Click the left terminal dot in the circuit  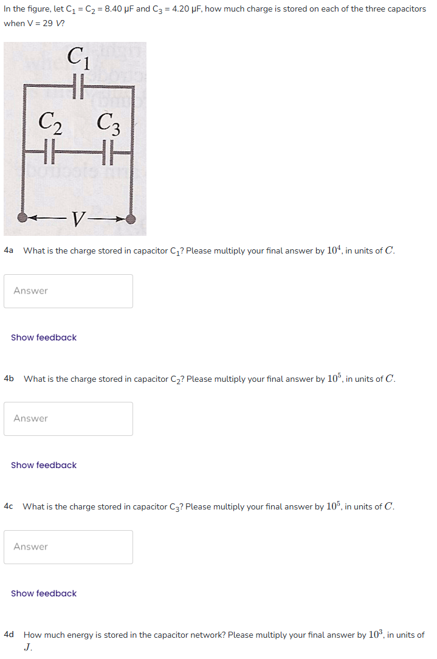point(21,218)
